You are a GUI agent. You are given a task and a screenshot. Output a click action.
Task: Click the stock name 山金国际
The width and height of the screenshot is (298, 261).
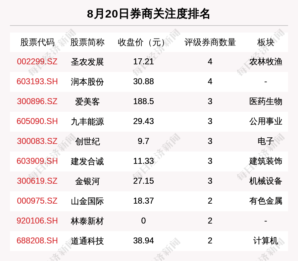[87, 201]
